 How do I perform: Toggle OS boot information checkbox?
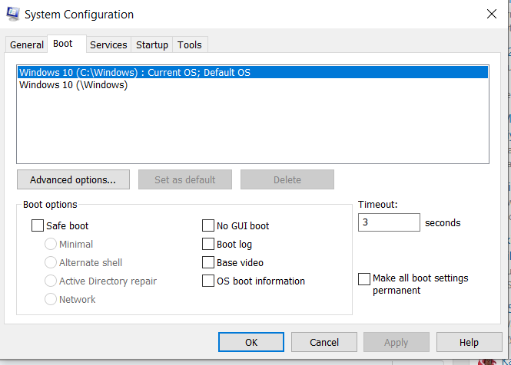[208, 281]
